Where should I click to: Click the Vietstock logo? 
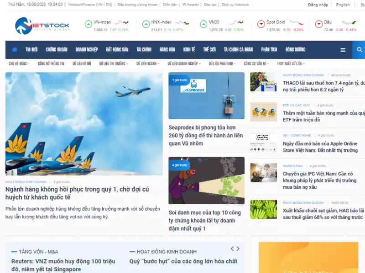pyautogui.click(x=42, y=26)
